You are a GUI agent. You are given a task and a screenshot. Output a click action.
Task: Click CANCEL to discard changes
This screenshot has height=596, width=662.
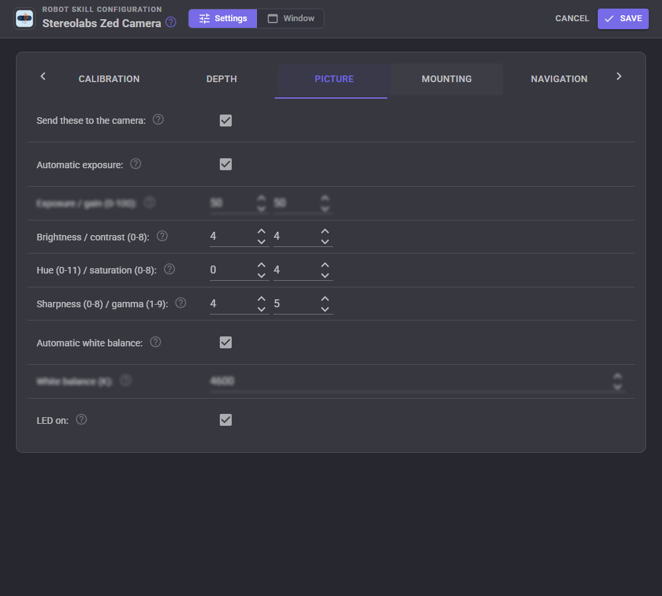tap(572, 19)
